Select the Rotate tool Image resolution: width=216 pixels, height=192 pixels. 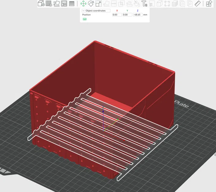91,3
